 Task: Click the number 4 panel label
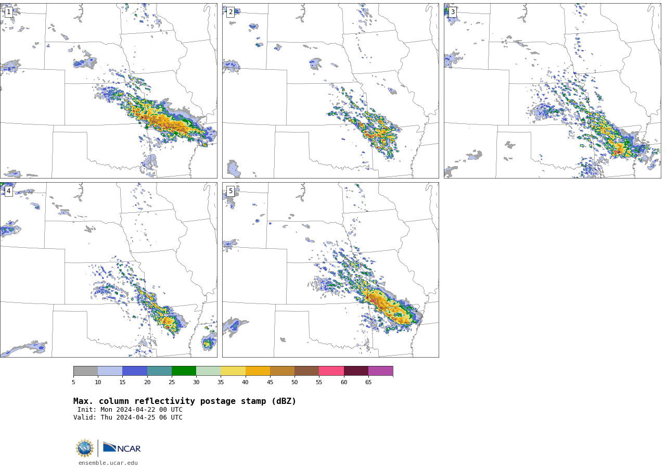click(x=8, y=191)
